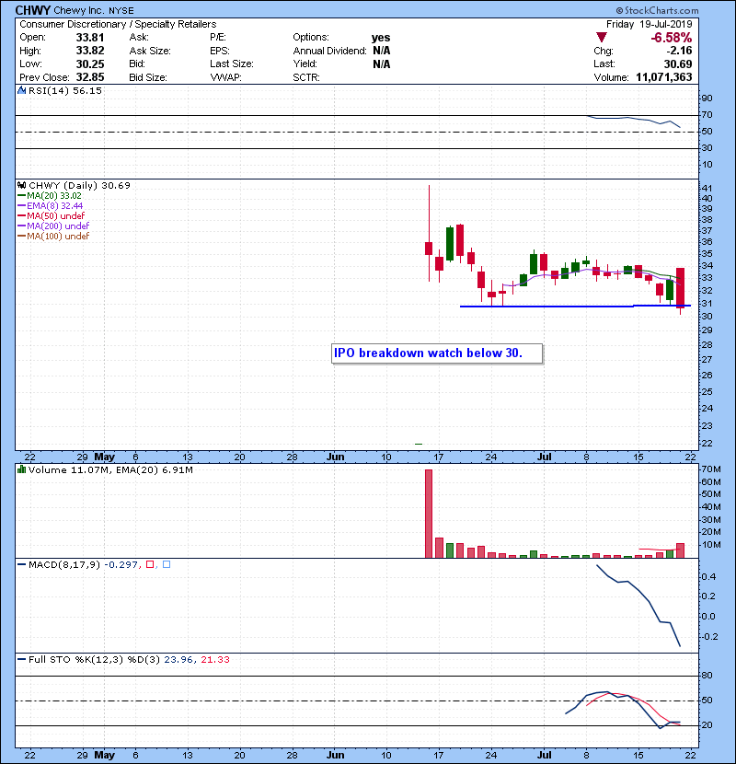Click the green MA(20) legend line marker
736x764 pixels.
tap(21, 196)
